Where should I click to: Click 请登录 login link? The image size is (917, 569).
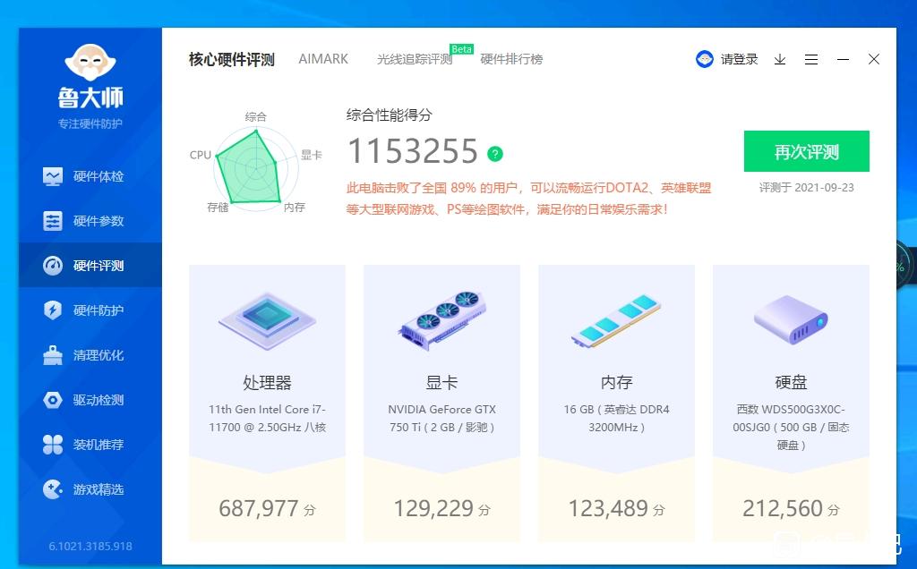coord(739,59)
